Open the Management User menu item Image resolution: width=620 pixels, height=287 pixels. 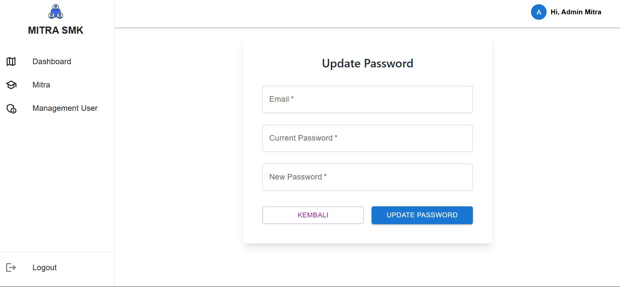point(65,108)
